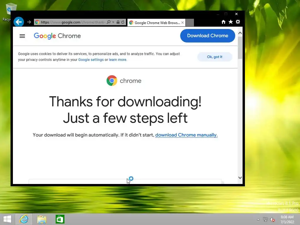The height and width of the screenshot is (225, 300).
Task: Click the colorful chrome logo icon
Action: tap(112, 81)
